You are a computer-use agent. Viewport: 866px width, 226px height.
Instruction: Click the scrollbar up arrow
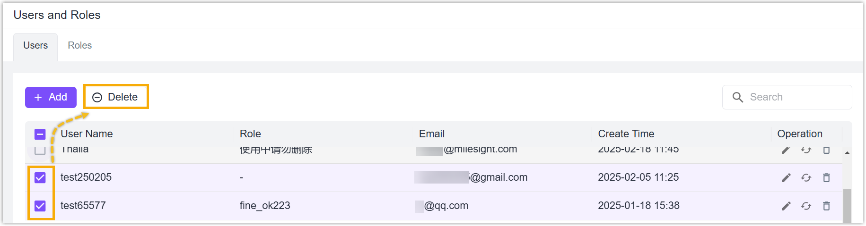tap(847, 153)
